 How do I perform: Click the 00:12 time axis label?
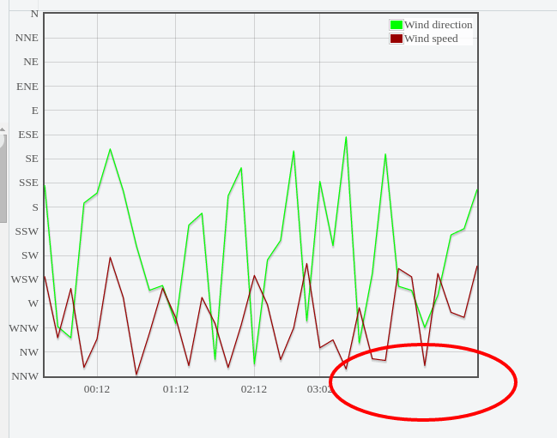click(97, 389)
